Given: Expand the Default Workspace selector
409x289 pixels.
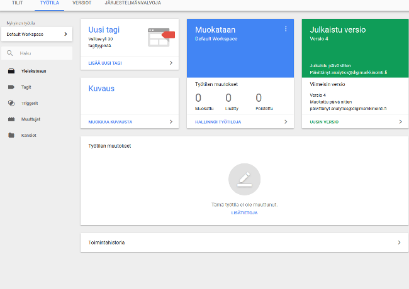Looking at the screenshot, I should (x=36, y=34).
